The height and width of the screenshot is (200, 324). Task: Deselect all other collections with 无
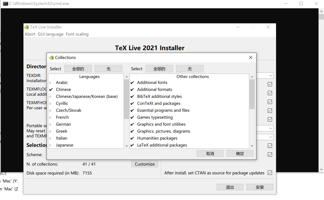tap(190, 69)
